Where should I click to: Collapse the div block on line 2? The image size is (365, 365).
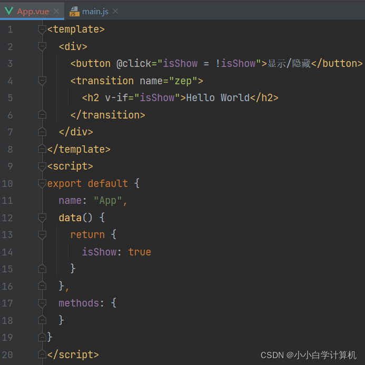point(42,47)
